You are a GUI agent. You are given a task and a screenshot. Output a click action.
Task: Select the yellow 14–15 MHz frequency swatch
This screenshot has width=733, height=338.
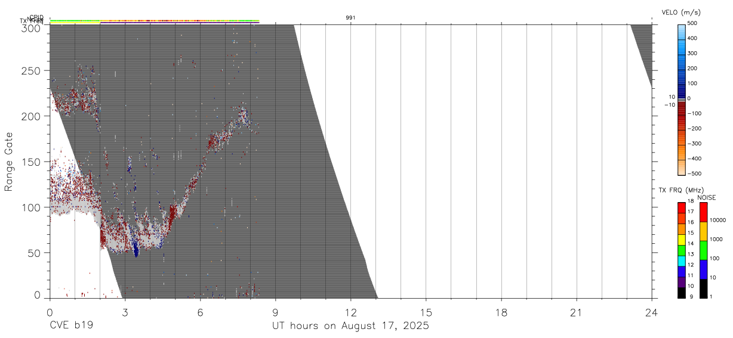point(682,239)
